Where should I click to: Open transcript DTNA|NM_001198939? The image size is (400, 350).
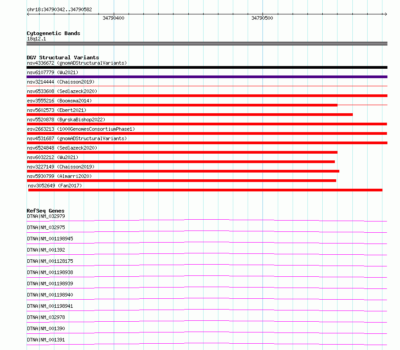50,284
